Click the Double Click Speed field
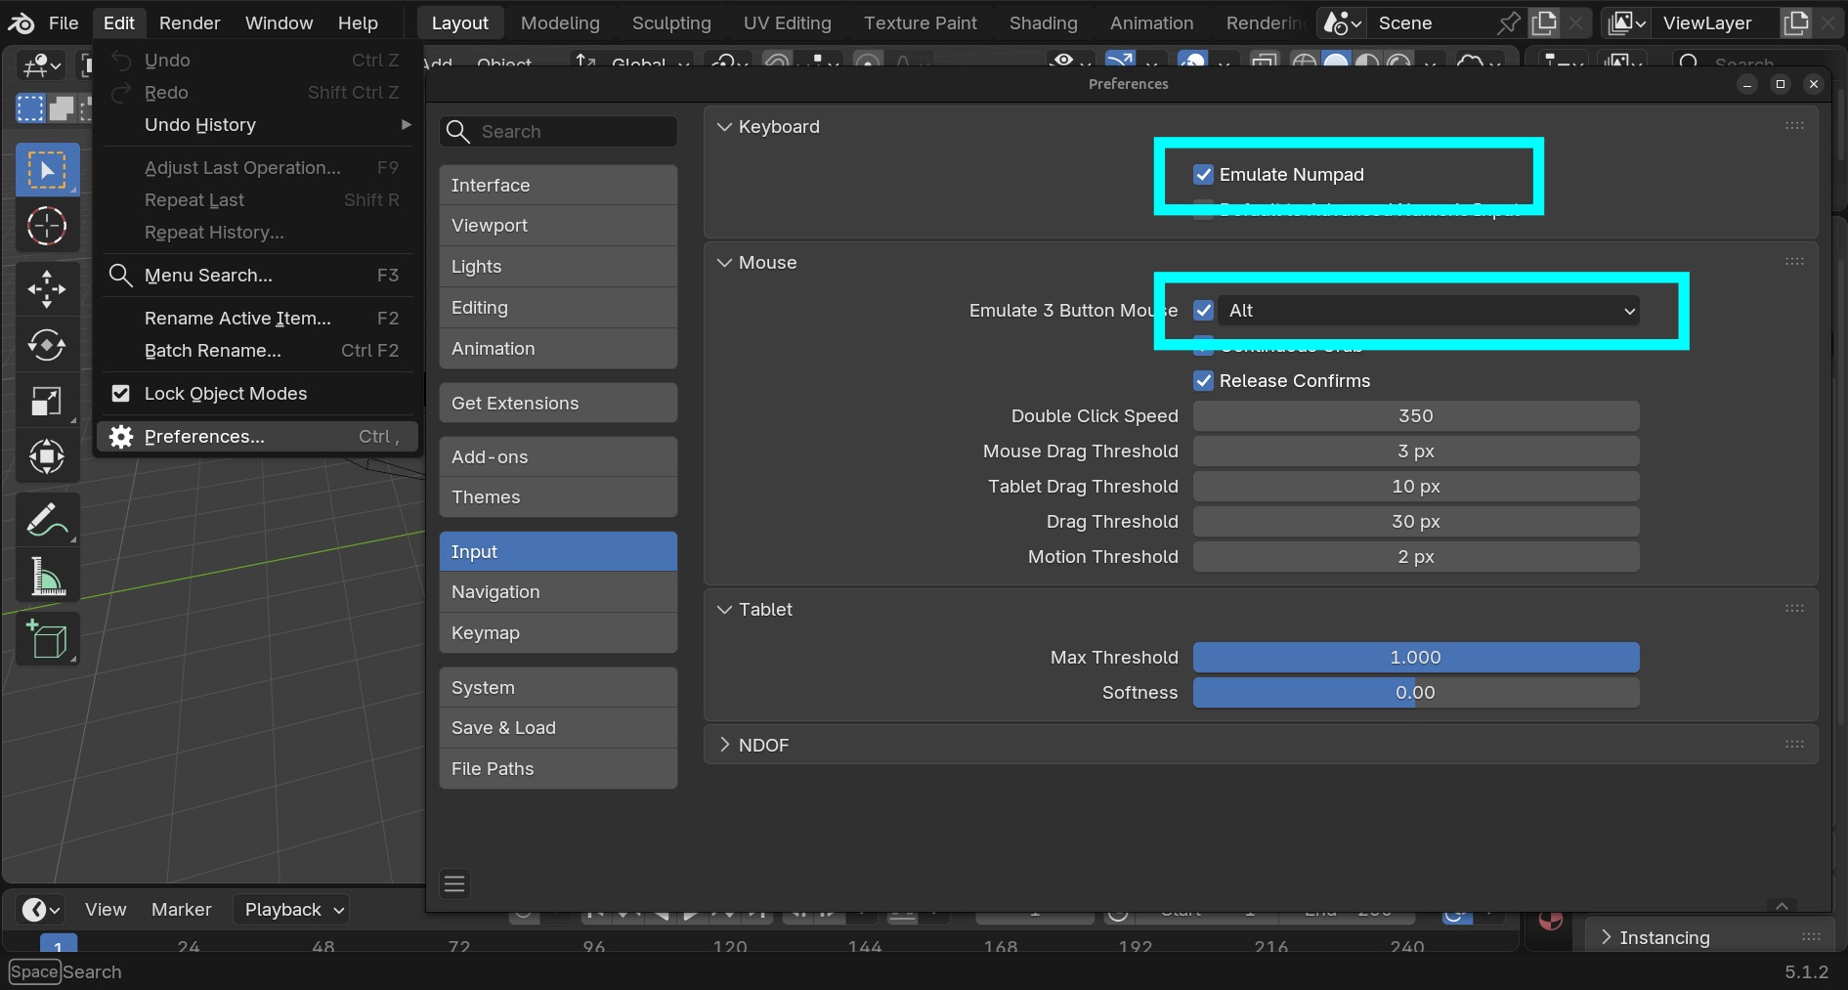 pyautogui.click(x=1416, y=416)
